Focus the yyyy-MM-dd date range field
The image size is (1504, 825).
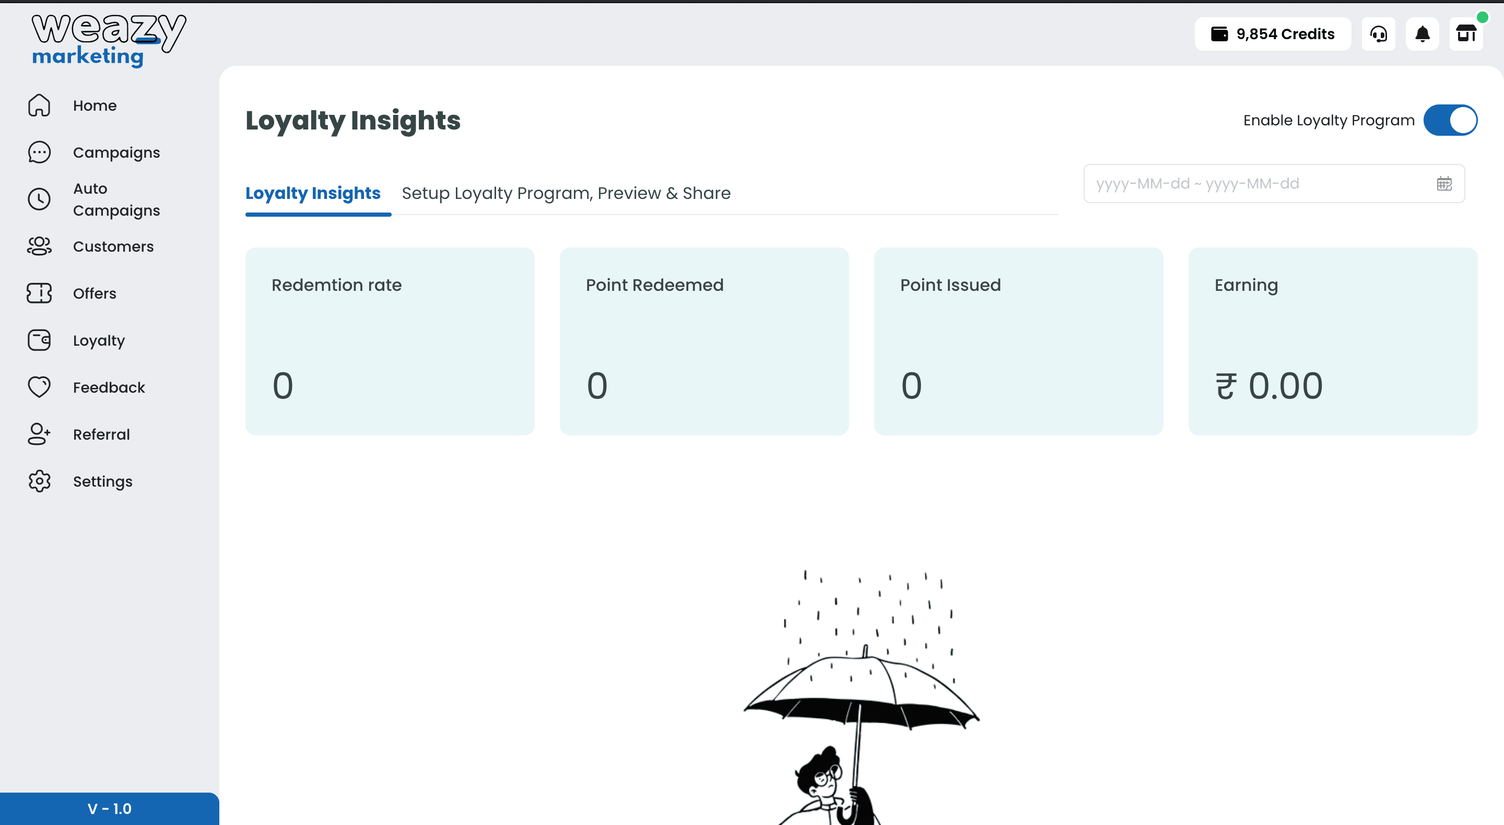[1274, 184]
